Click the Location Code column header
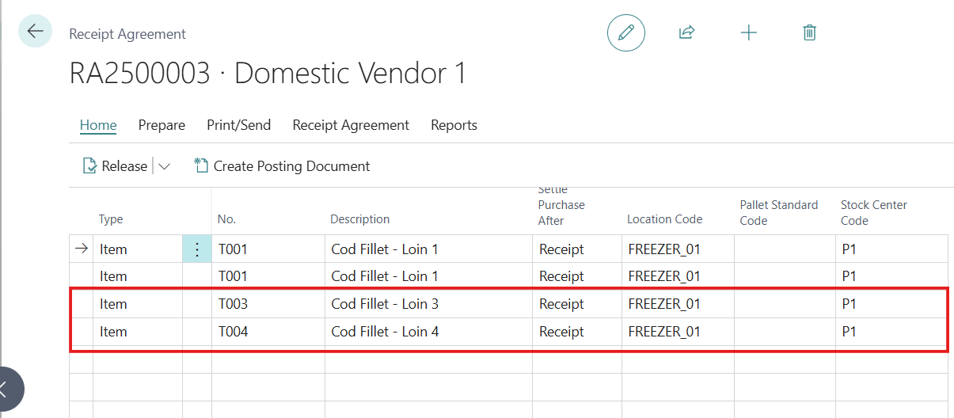 [664, 219]
